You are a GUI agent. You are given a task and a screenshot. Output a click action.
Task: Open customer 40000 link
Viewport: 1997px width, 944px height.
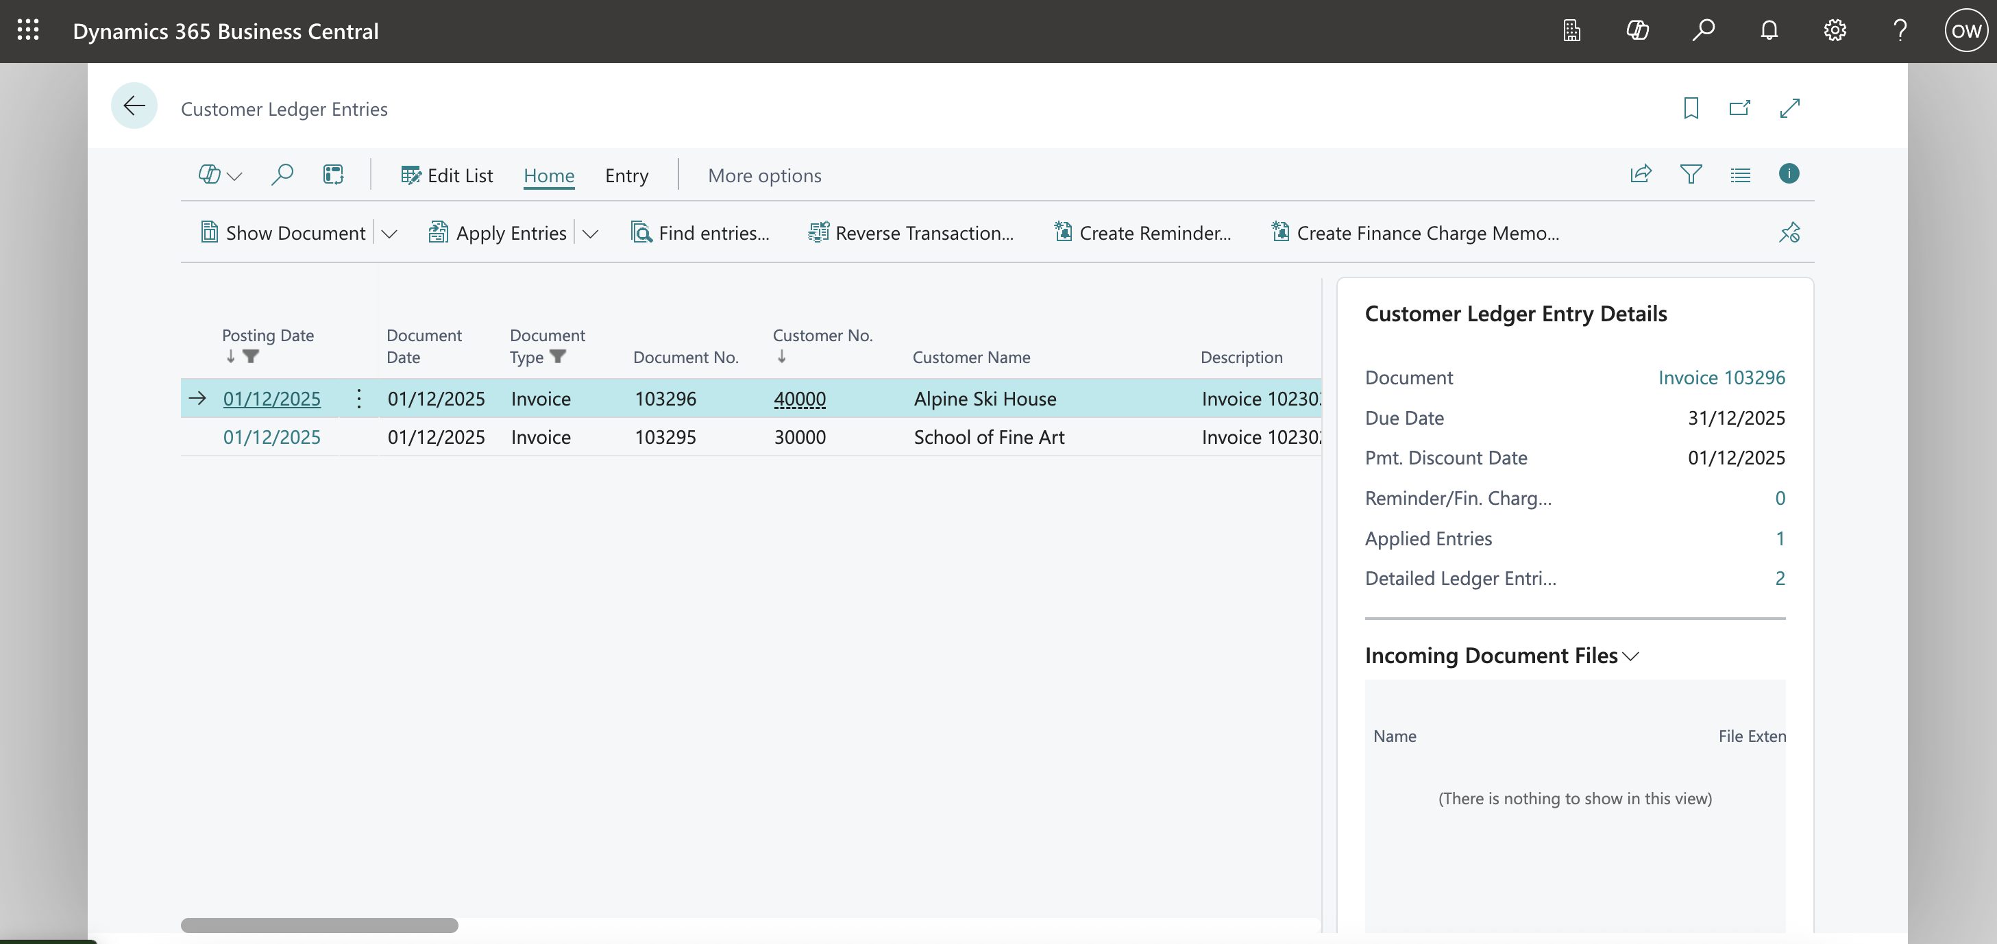[x=799, y=399]
